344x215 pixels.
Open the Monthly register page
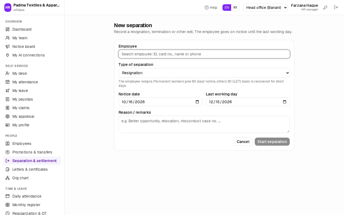(x=32, y=205)
